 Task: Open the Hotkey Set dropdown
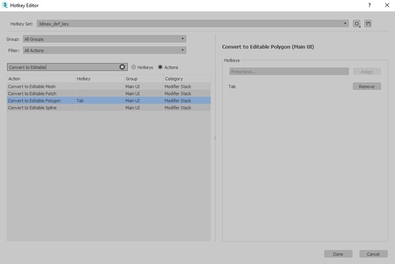pyautogui.click(x=193, y=23)
